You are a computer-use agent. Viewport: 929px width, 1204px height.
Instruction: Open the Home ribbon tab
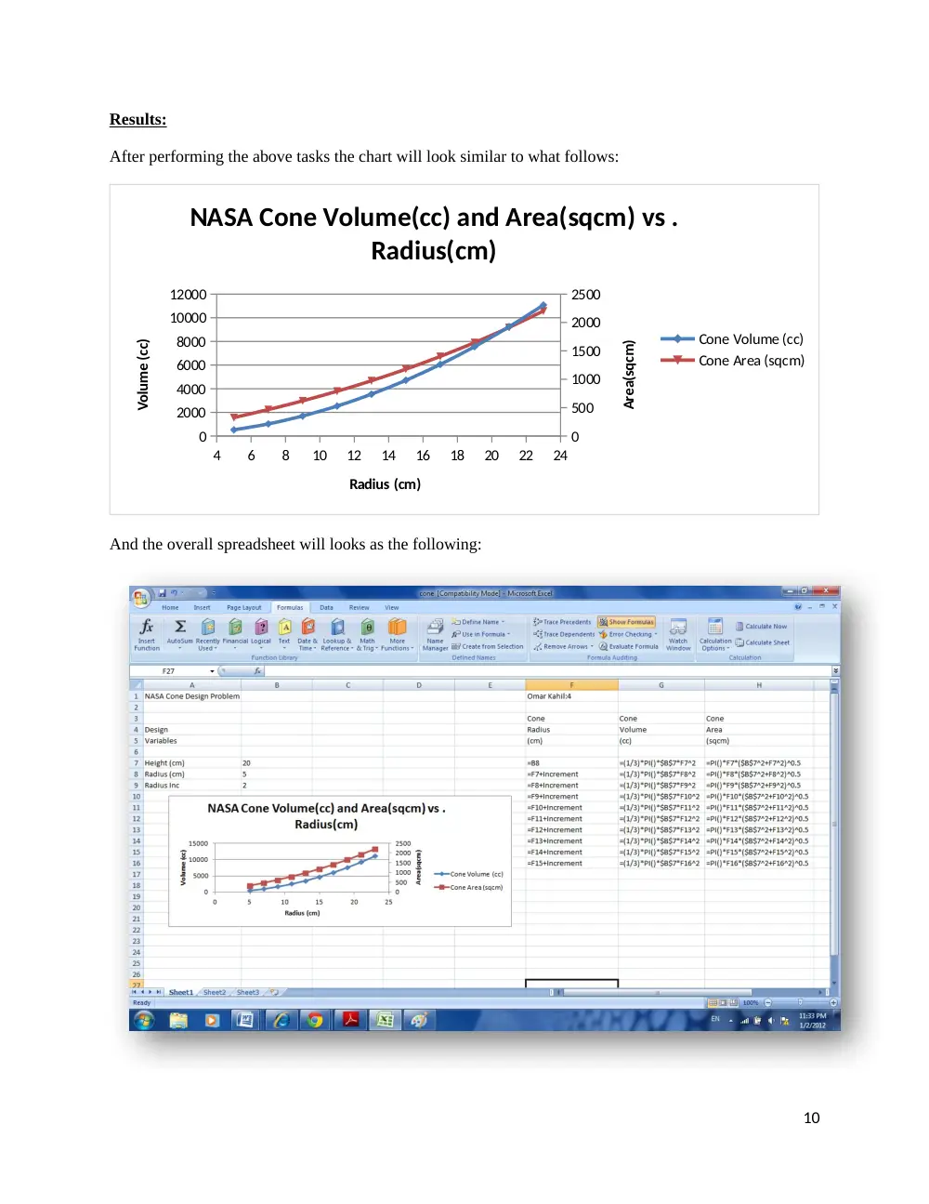coord(170,607)
